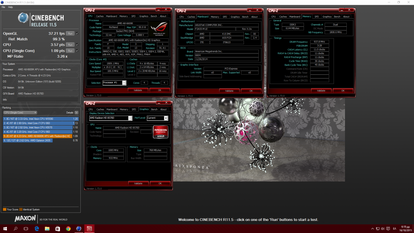Switch to Cinebench taskbar icon
414x233 pixels.
pyautogui.click(x=79, y=229)
